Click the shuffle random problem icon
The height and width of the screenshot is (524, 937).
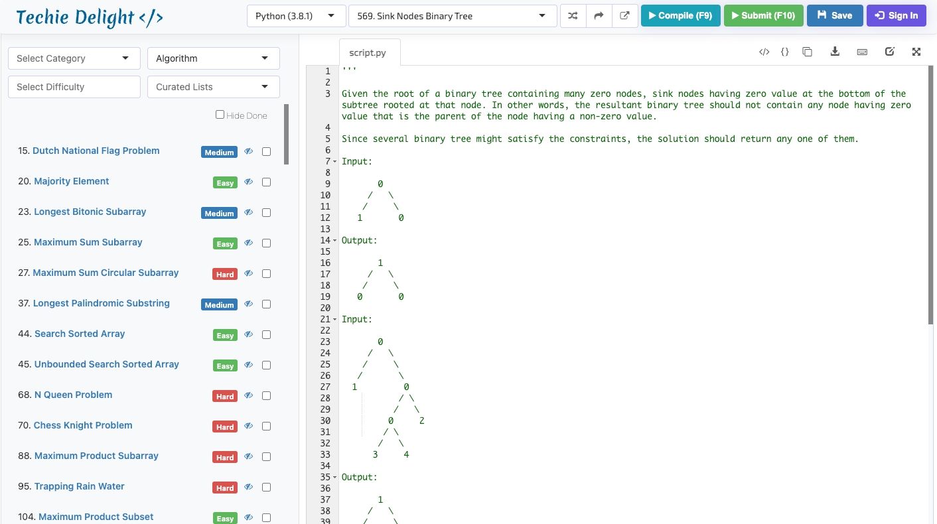[573, 16]
